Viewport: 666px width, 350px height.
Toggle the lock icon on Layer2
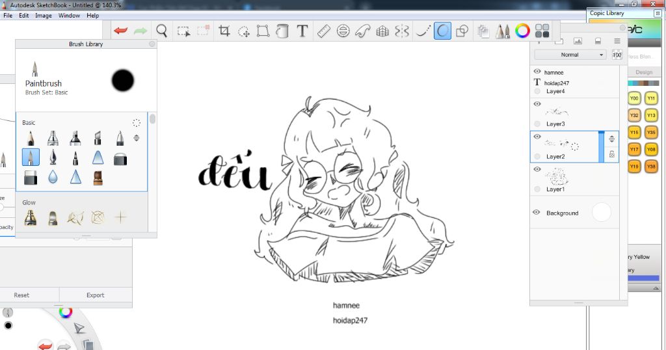coord(612,154)
